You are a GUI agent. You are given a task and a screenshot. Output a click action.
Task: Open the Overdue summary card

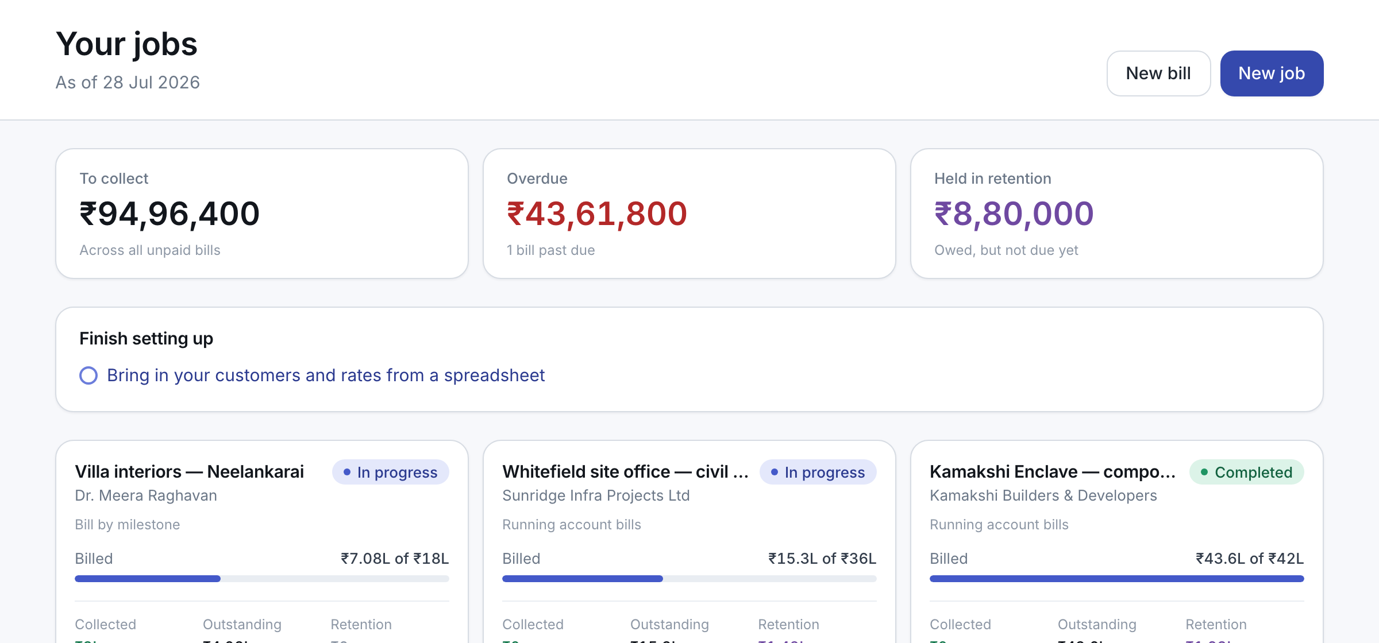pyautogui.click(x=689, y=214)
